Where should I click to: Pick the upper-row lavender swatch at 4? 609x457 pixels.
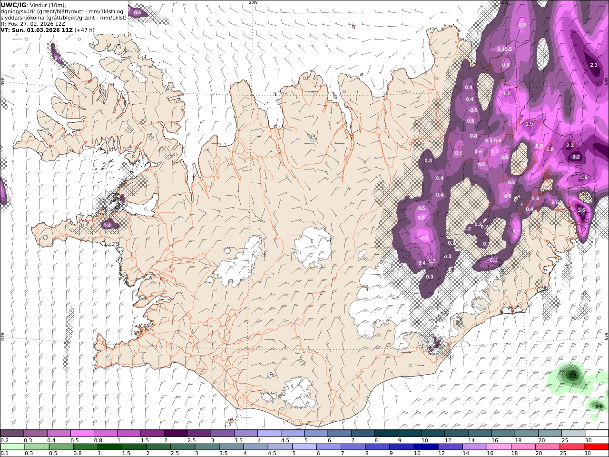click(x=269, y=434)
